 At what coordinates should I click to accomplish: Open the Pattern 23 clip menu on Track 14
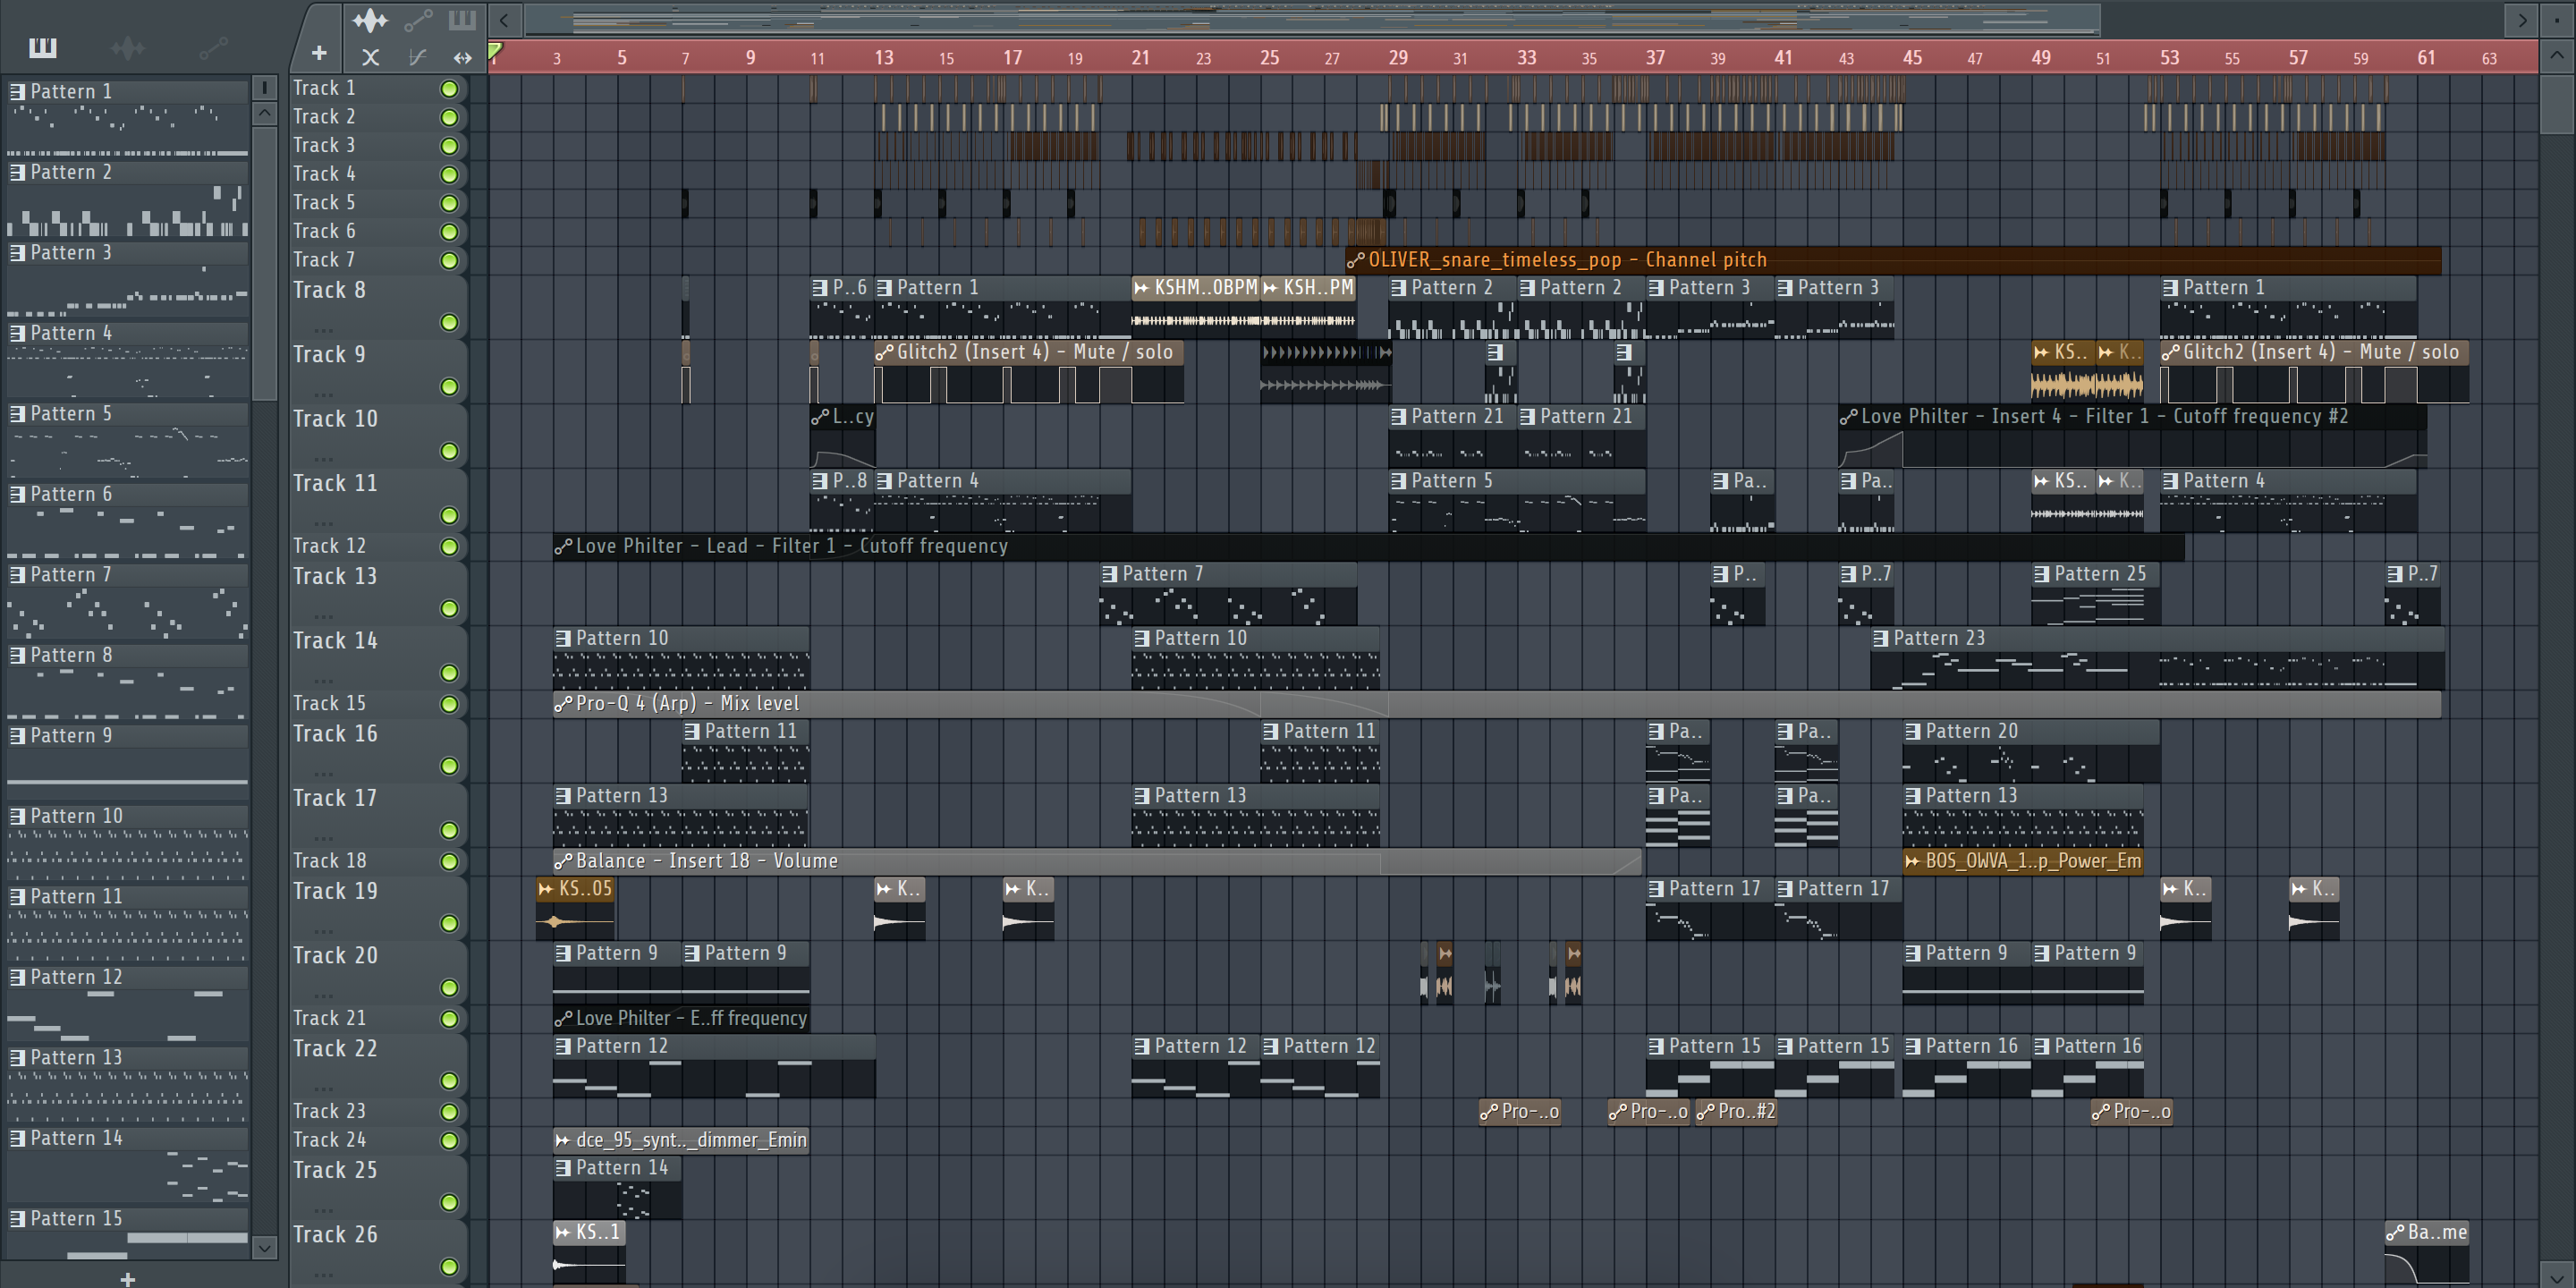[x=1881, y=638]
